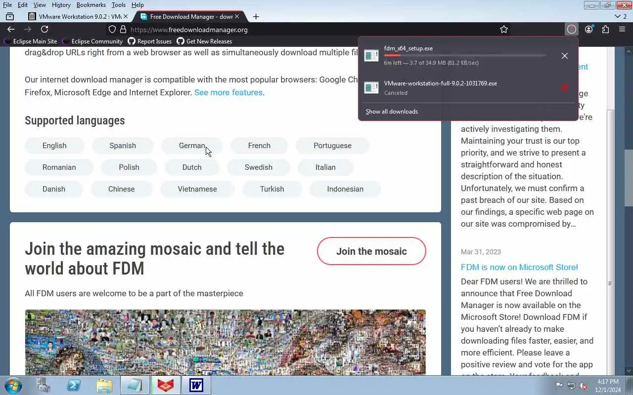Open the red envelope taskbar app
The height and width of the screenshot is (395, 633).
point(166,386)
